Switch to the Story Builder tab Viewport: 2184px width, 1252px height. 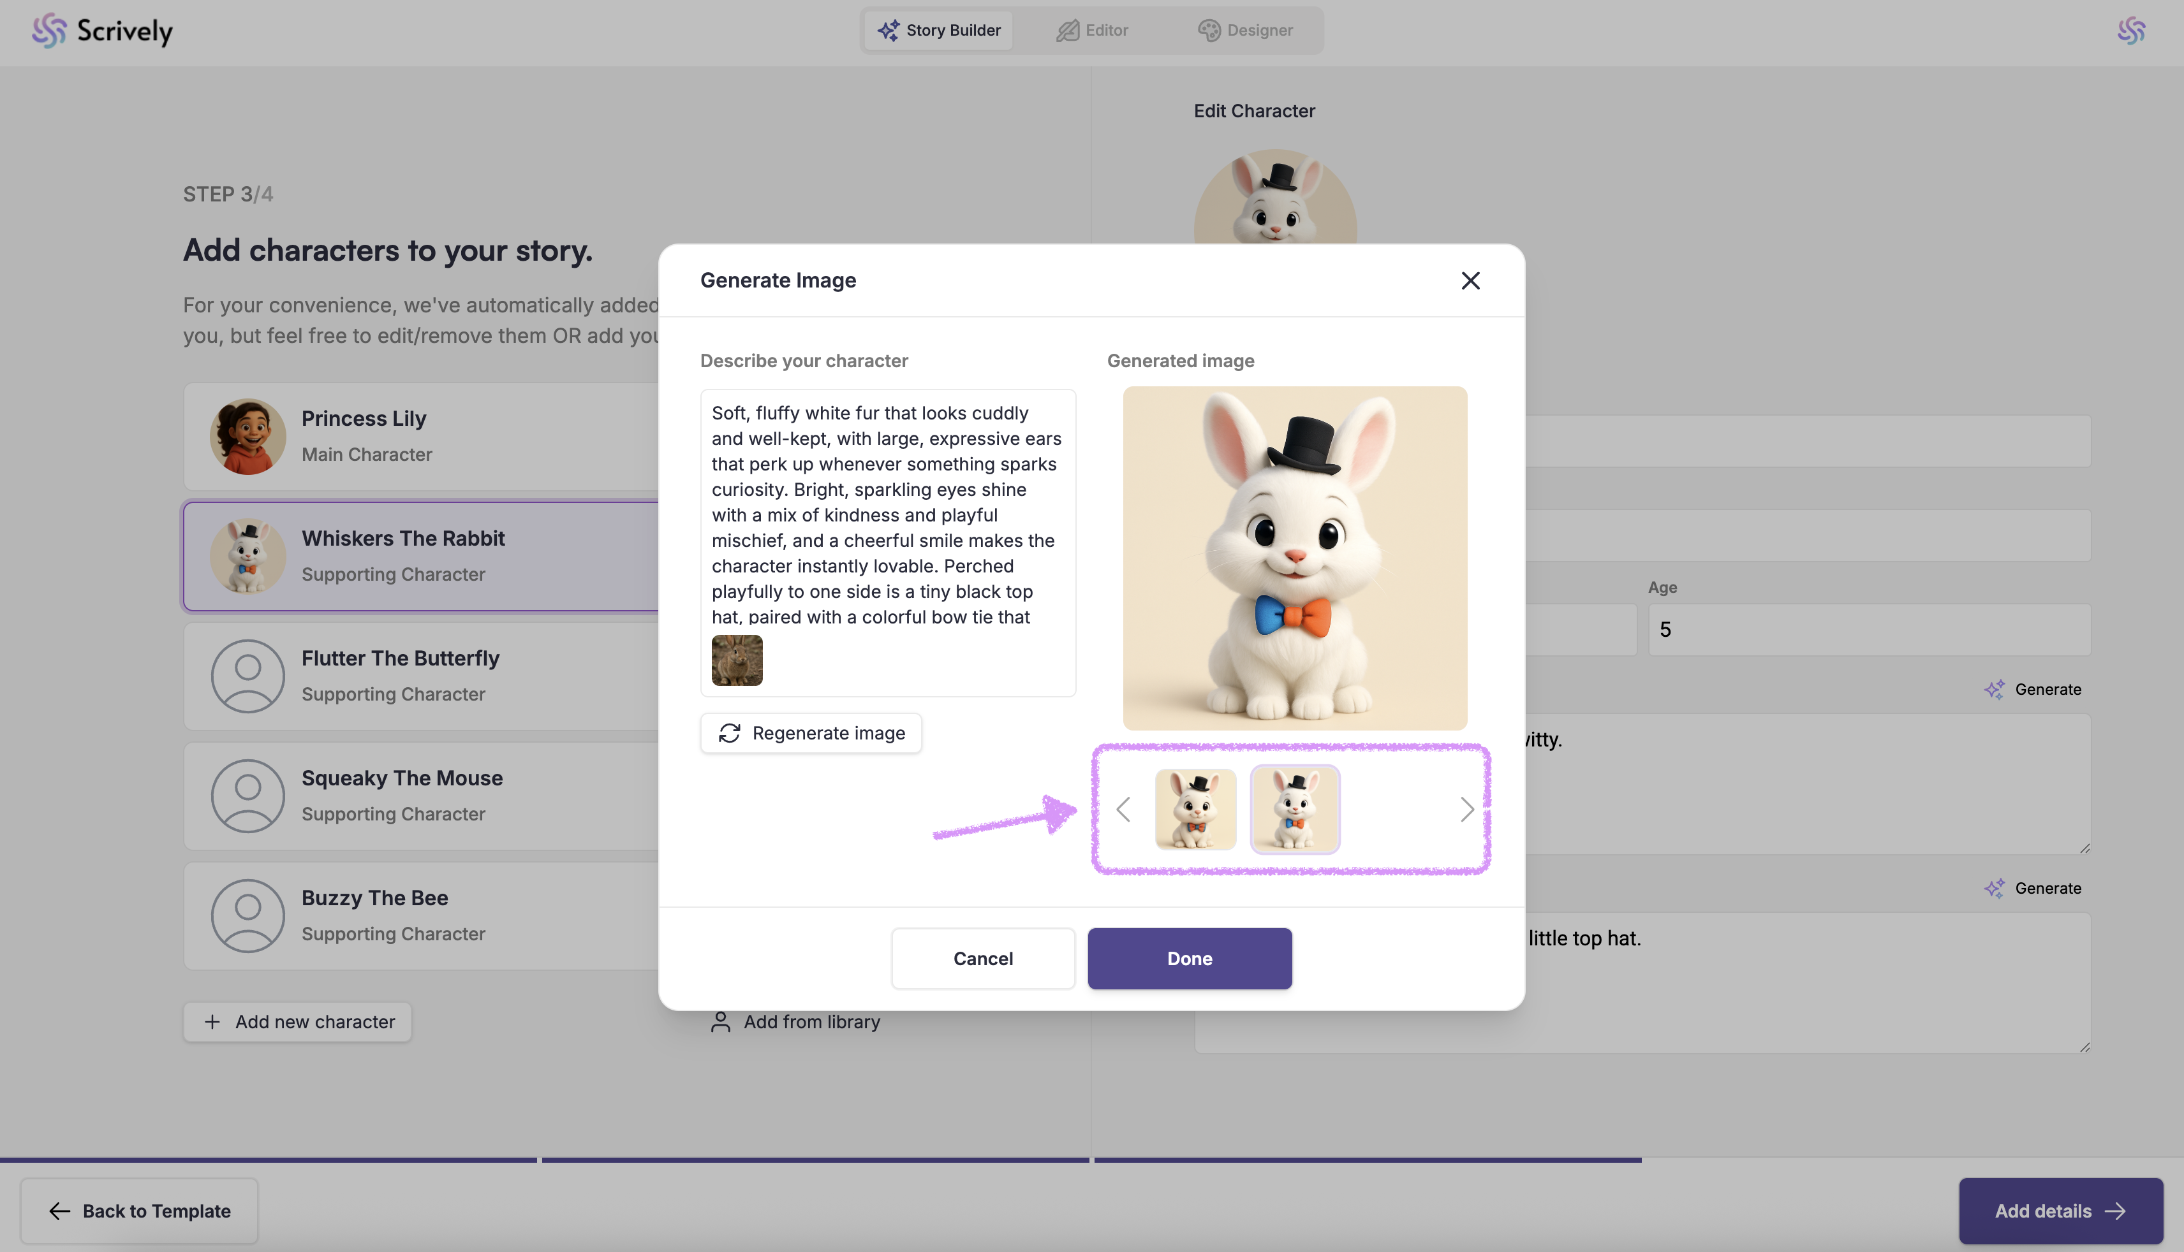pos(938,30)
